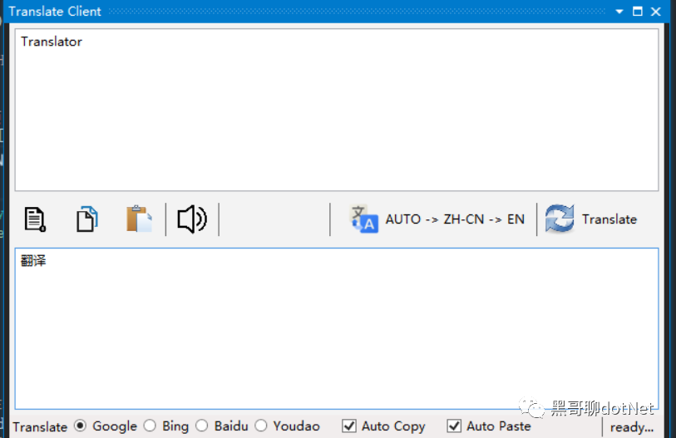The height and width of the screenshot is (438, 676).
Task: Click the Translate Client title text
Action: tap(55, 11)
